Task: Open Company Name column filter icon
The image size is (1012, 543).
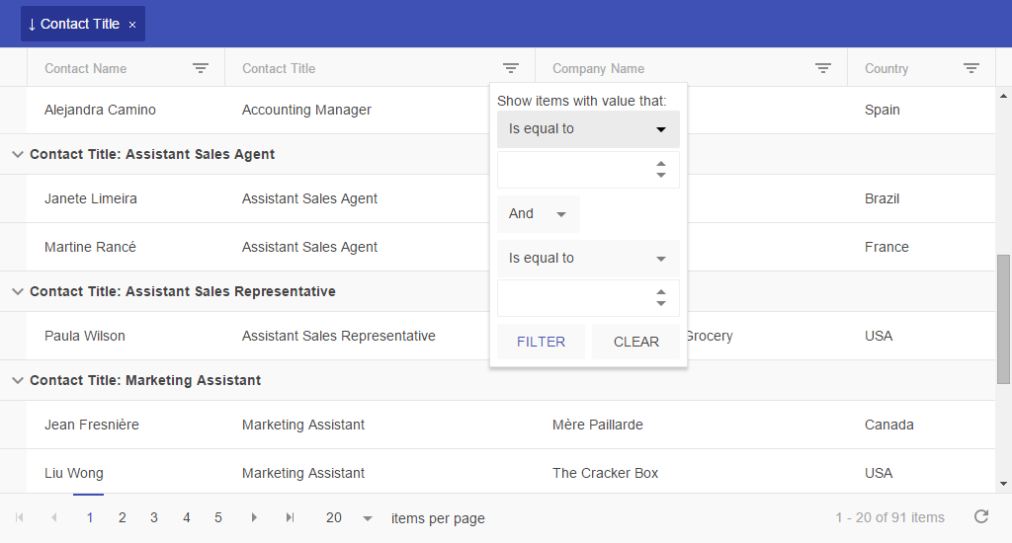Action: pos(822,68)
